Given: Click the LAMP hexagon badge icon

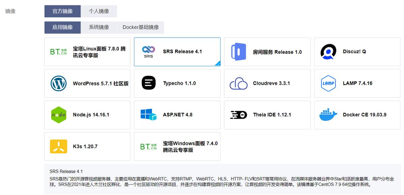Looking at the screenshot, I should click(x=328, y=83).
